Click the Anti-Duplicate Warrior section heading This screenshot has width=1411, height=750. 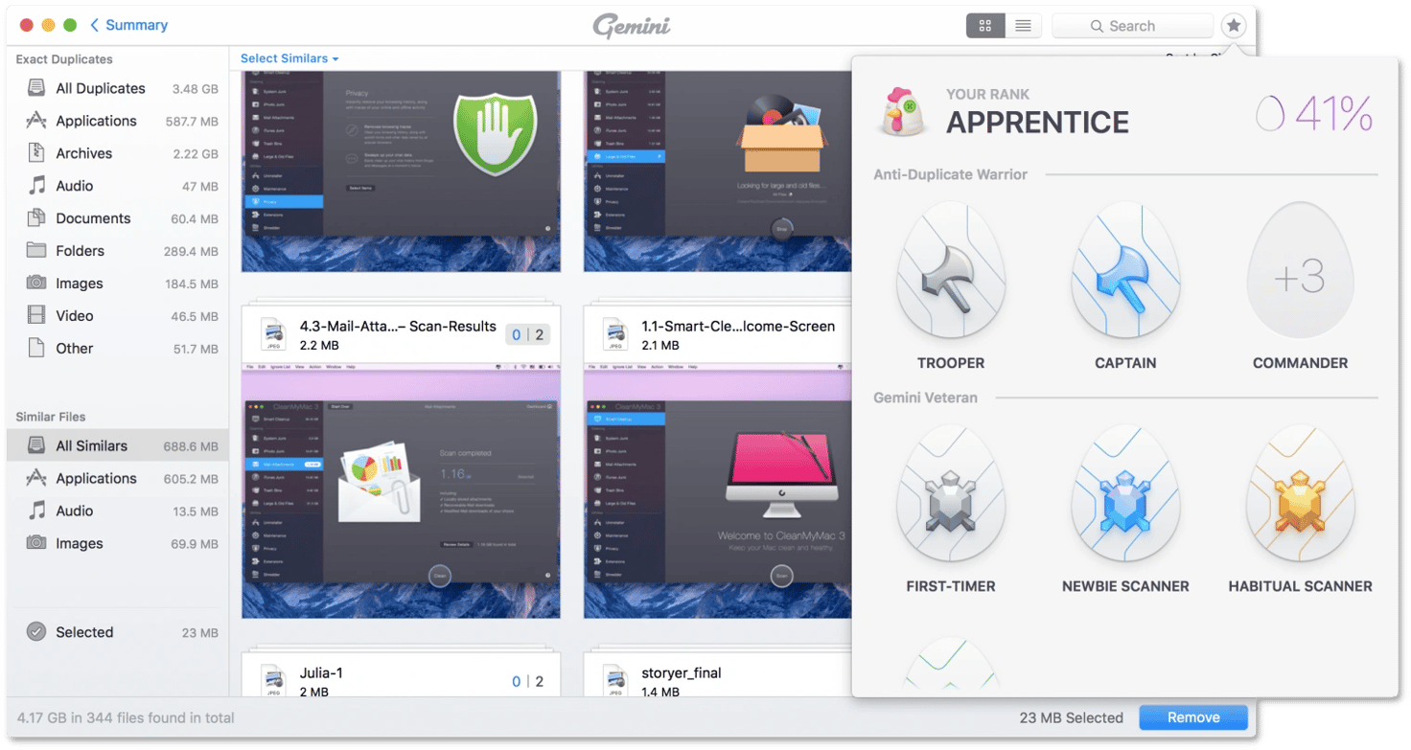[950, 174]
